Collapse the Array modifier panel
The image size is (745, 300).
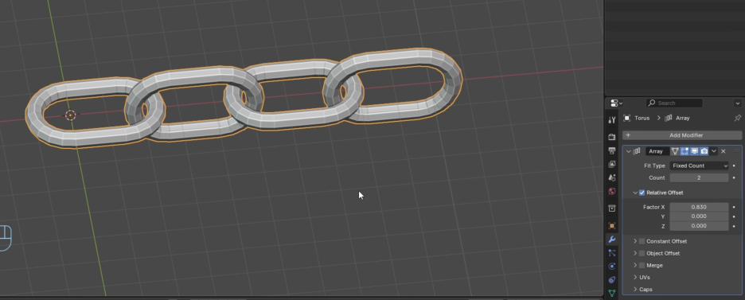click(x=629, y=151)
